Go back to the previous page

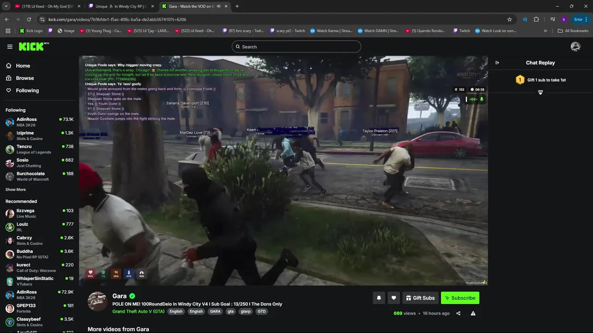tap(6, 19)
